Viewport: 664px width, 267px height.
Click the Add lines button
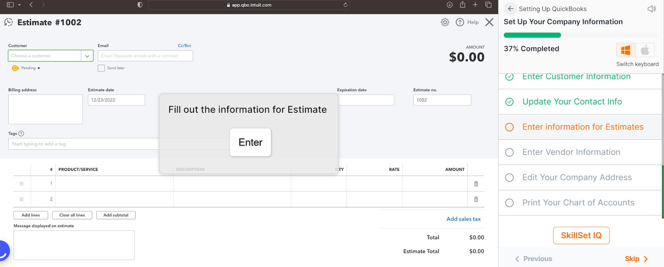pos(31,215)
